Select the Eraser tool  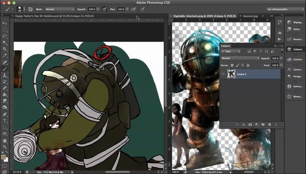pyautogui.click(x=5, y=88)
